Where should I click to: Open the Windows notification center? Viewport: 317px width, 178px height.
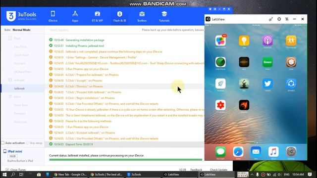(310, 175)
